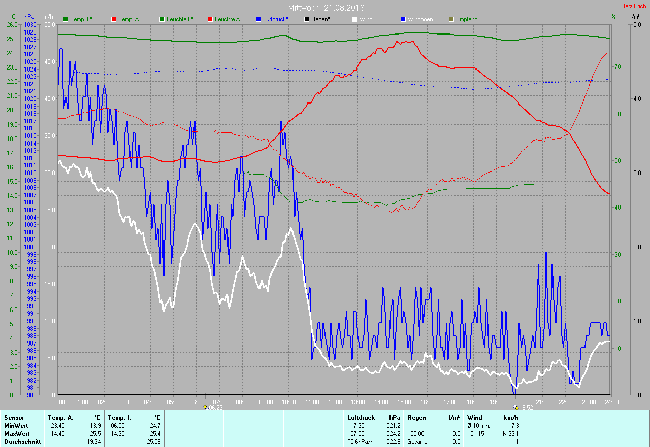
Task: Click the '1030' tick on the pressure axis
Action: [x=30, y=24]
